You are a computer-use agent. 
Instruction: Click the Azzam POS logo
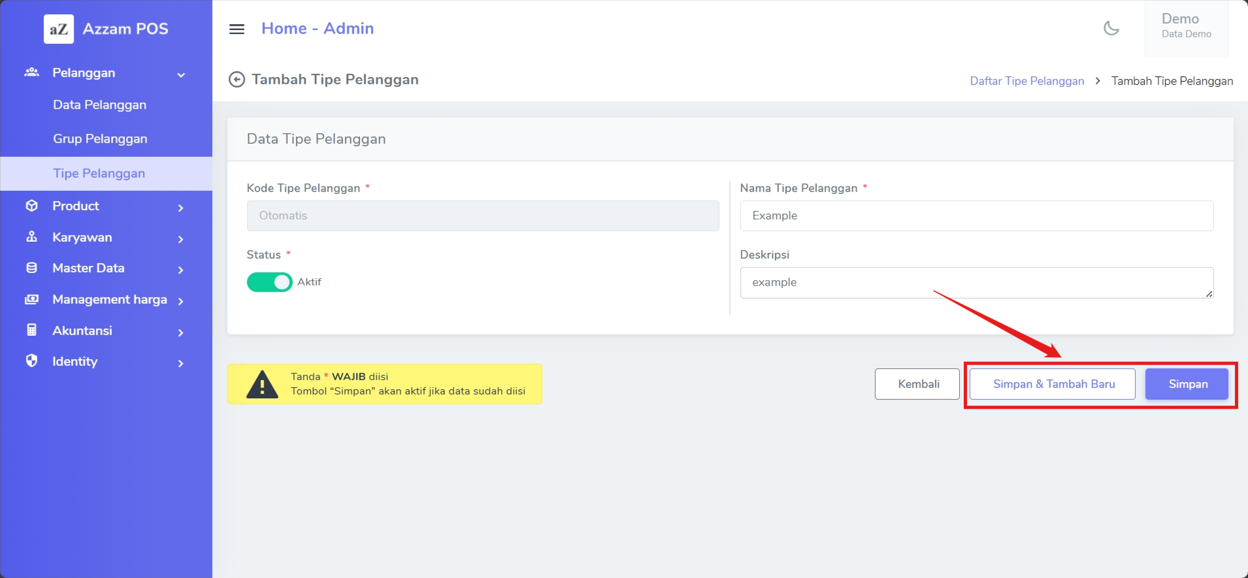pos(58,29)
